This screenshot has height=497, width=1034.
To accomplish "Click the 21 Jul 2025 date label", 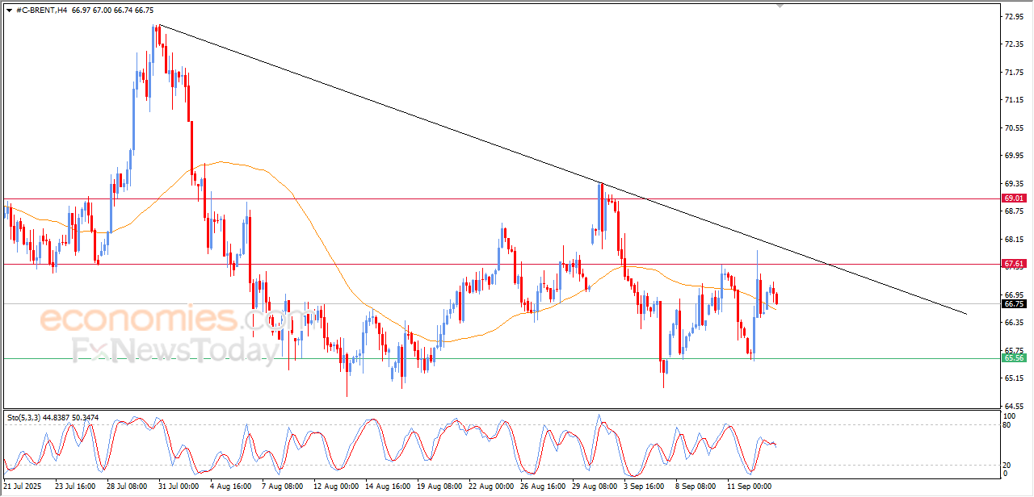I will pos(24,487).
